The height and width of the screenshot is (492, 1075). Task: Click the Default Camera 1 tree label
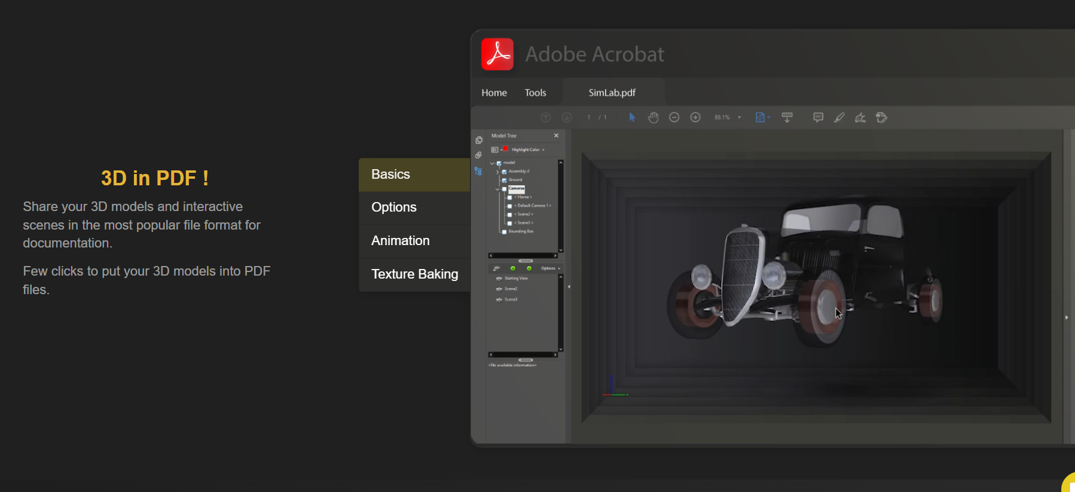pos(533,206)
